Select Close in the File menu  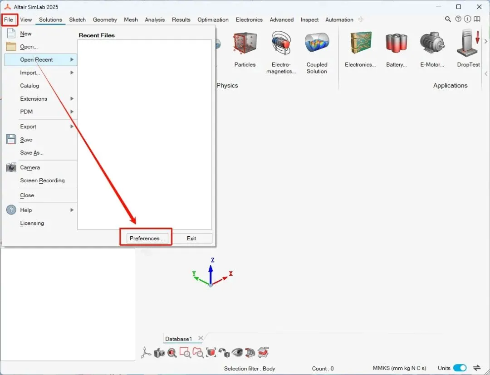click(27, 195)
